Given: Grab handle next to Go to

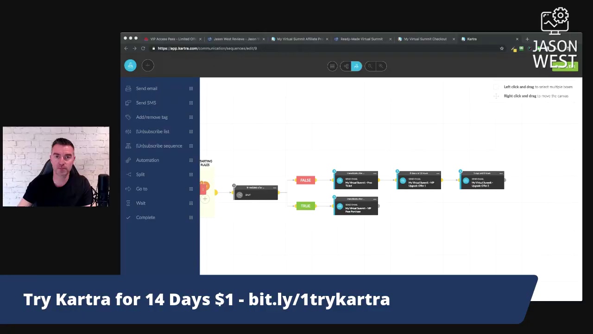Looking at the screenshot, I should pos(191,189).
